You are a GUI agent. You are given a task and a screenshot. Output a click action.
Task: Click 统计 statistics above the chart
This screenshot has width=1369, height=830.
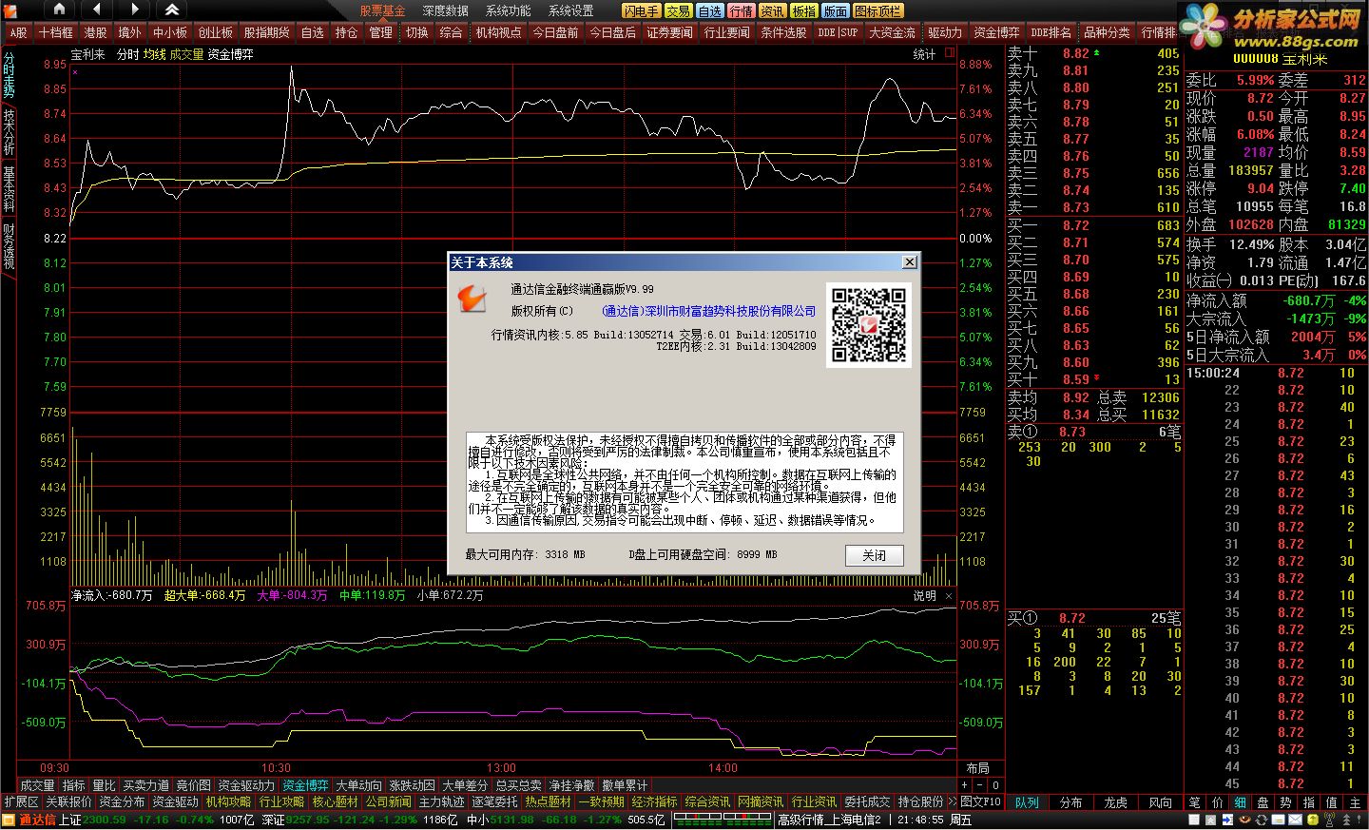pos(924,54)
